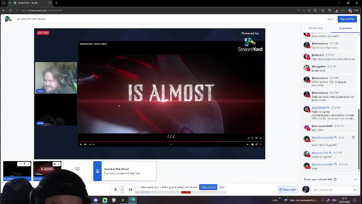Image resolution: width=362 pixels, height=204 pixels.
Task: Click the Links label in the taskbar
Action: point(275,200)
